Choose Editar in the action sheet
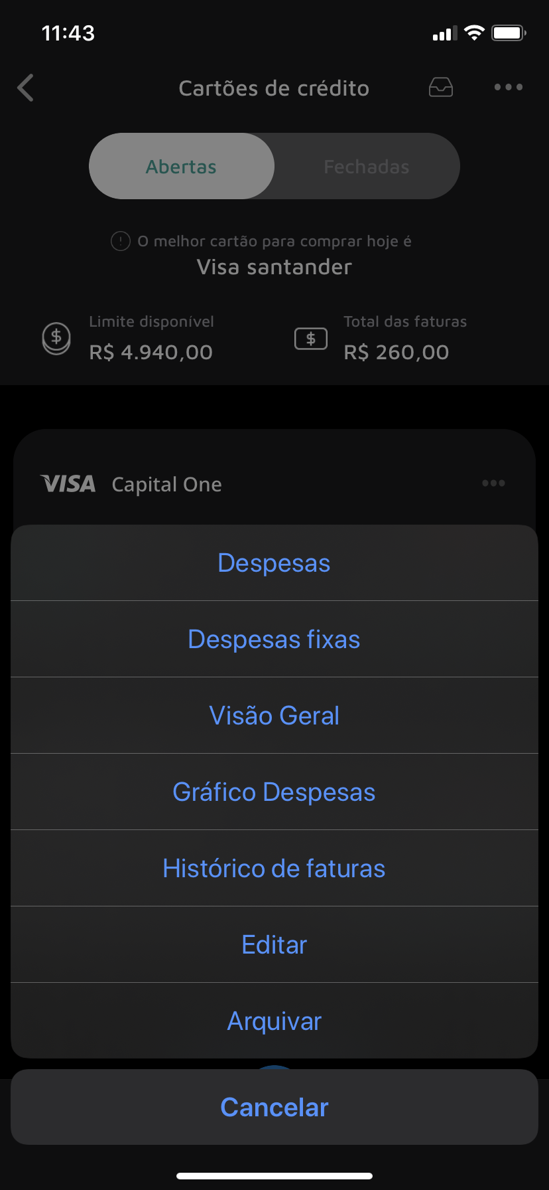The width and height of the screenshot is (549, 1190). (274, 944)
